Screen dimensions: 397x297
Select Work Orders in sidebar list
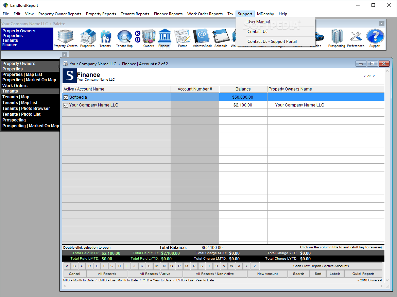(x=15, y=86)
